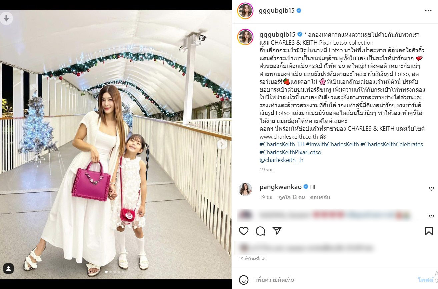
Task: Open comments with the speech bubble icon
Action: coord(260,231)
